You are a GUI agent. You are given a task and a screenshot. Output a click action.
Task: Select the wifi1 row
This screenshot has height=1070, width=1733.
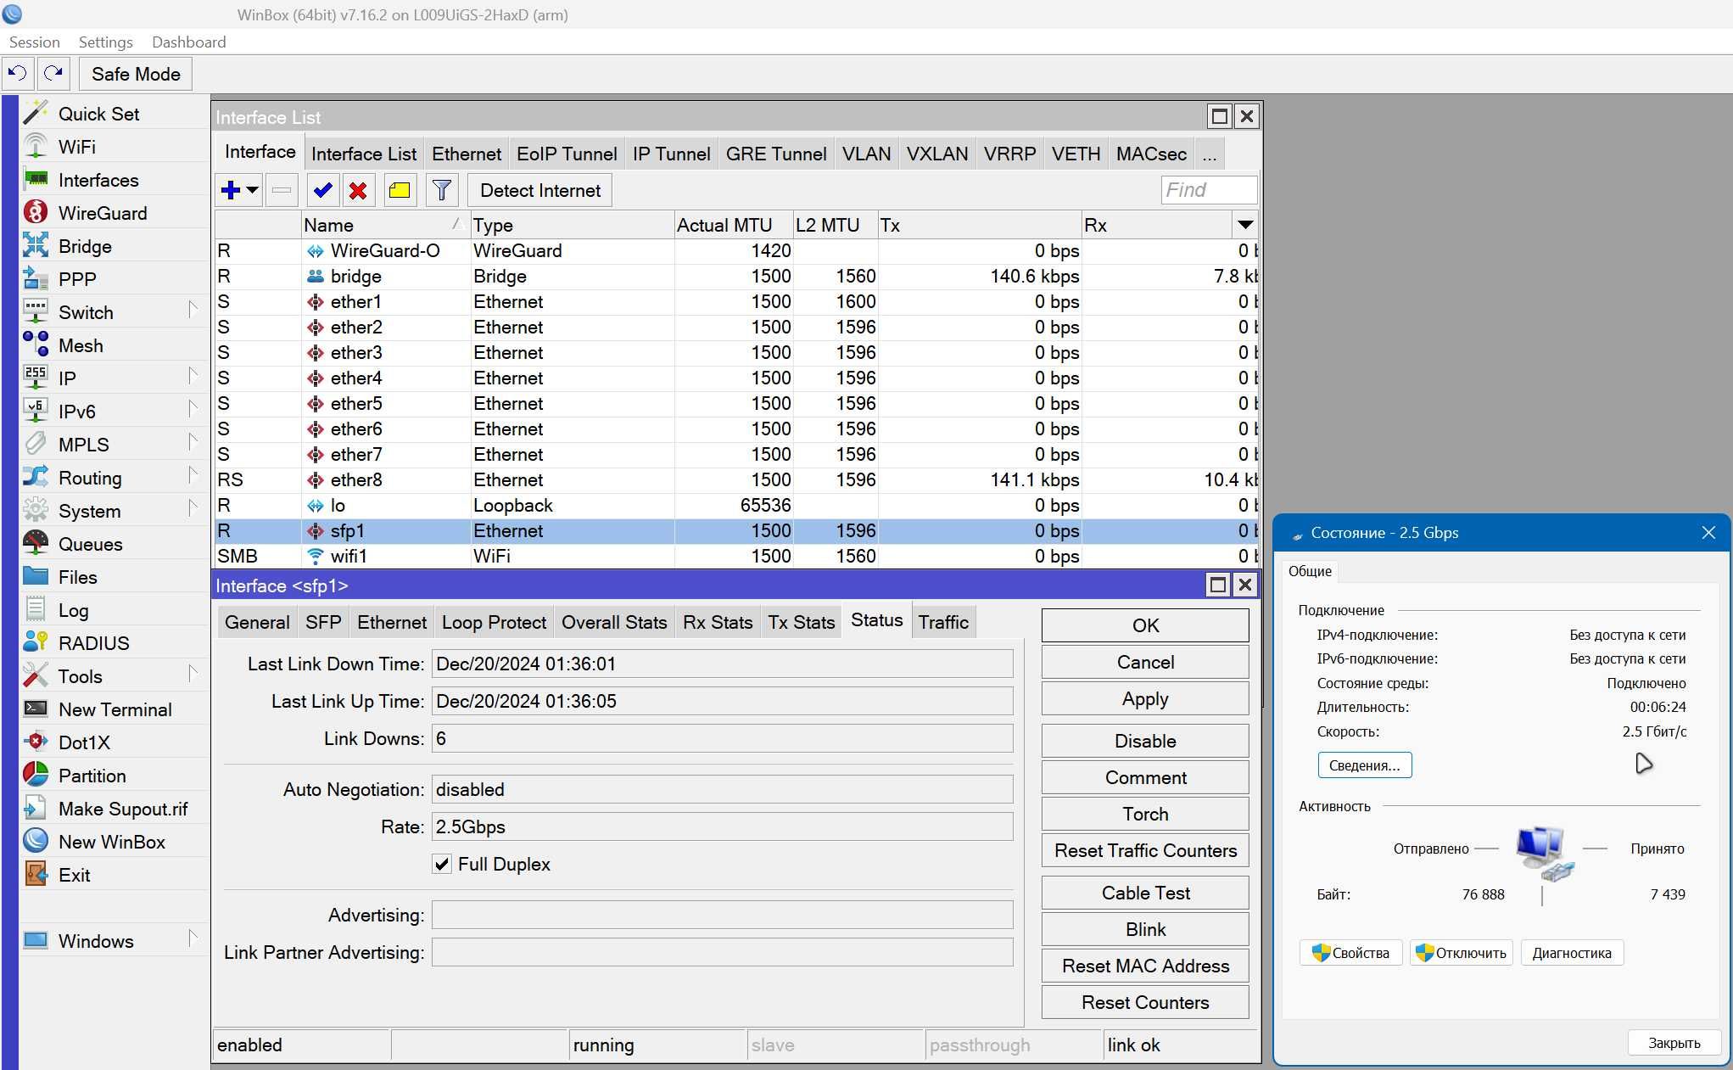(736, 556)
